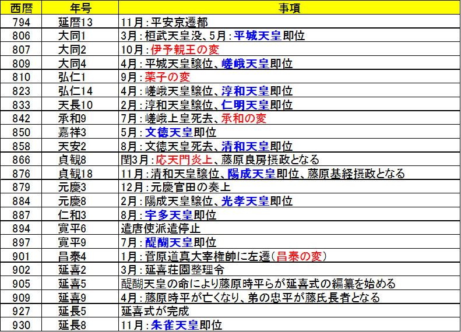
Task: Click the red 伊予親王の変 text
Action: [180, 50]
